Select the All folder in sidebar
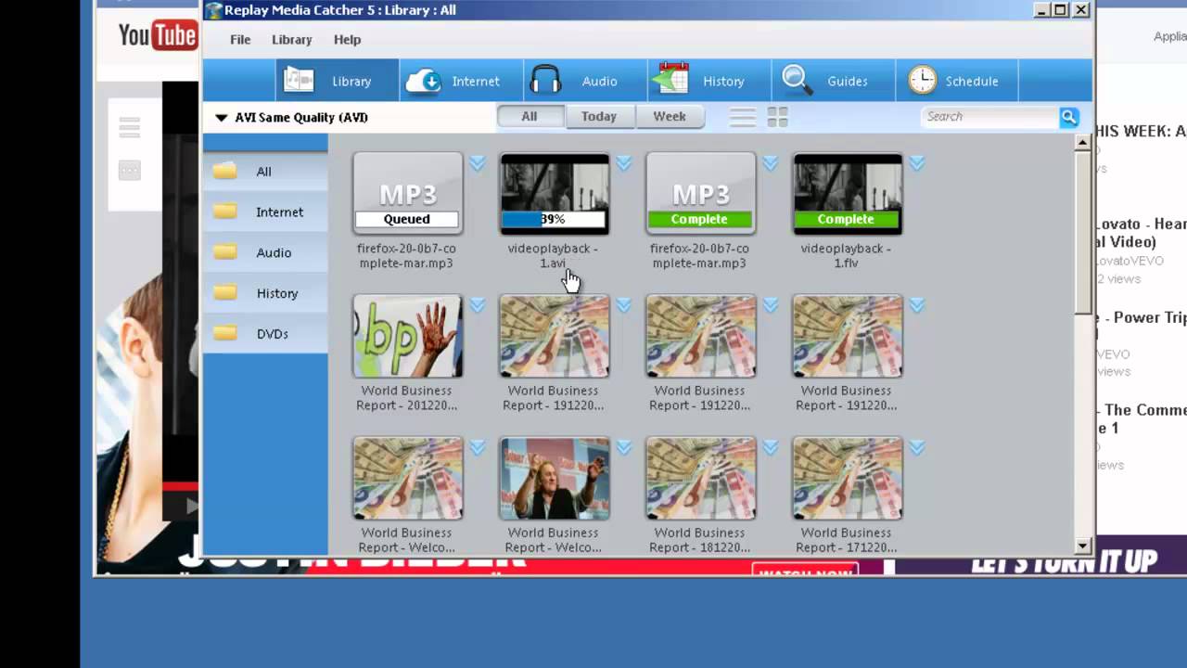1187x668 pixels. 265,172
